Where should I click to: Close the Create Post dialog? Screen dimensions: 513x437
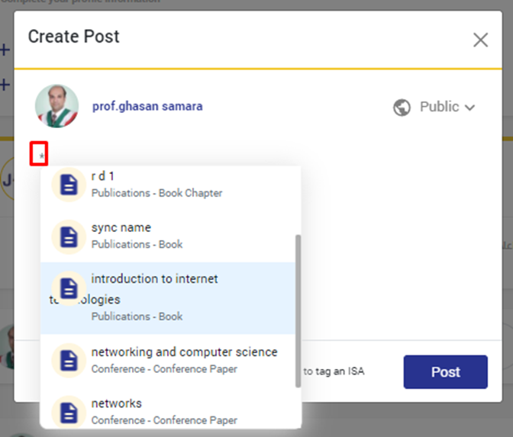tap(480, 40)
